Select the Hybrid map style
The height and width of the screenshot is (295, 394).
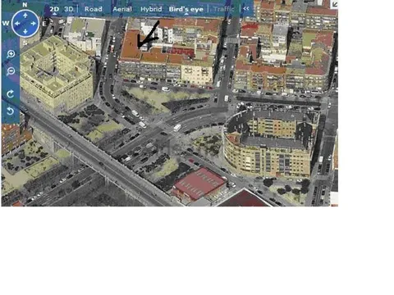pos(151,9)
